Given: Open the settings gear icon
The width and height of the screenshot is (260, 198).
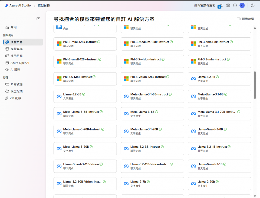Looking at the screenshot, I should click(228, 6).
